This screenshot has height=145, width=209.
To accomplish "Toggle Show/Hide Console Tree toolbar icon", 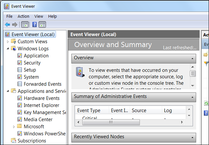I will 25,25.
